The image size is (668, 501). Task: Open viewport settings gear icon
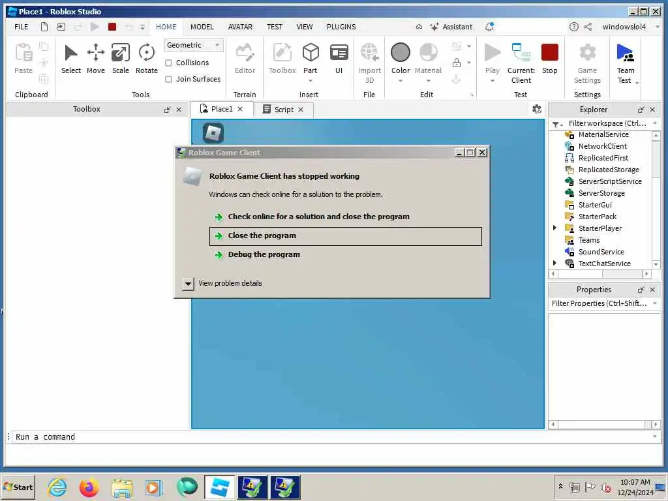tap(537, 109)
